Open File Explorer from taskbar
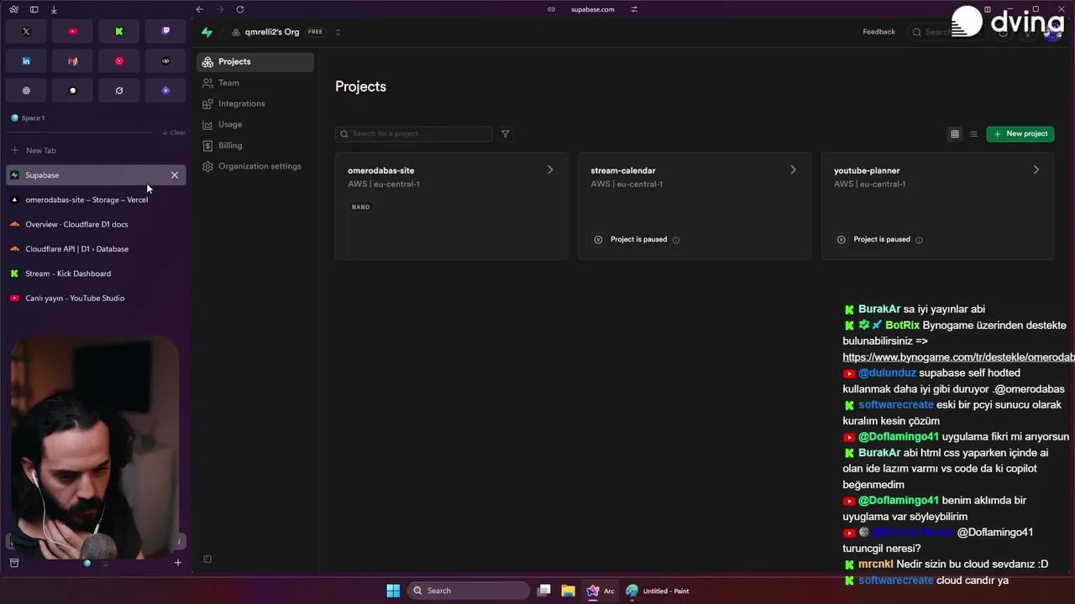The height and width of the screenshot is (604, 1075). (x=568, y=591)
